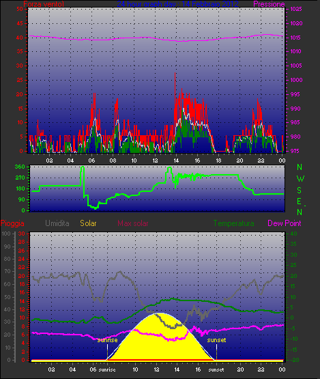Select the '270' wind direction scale value
Image resolution: width=320 pixels, height=379 pixels.
(x=20, y=178)
